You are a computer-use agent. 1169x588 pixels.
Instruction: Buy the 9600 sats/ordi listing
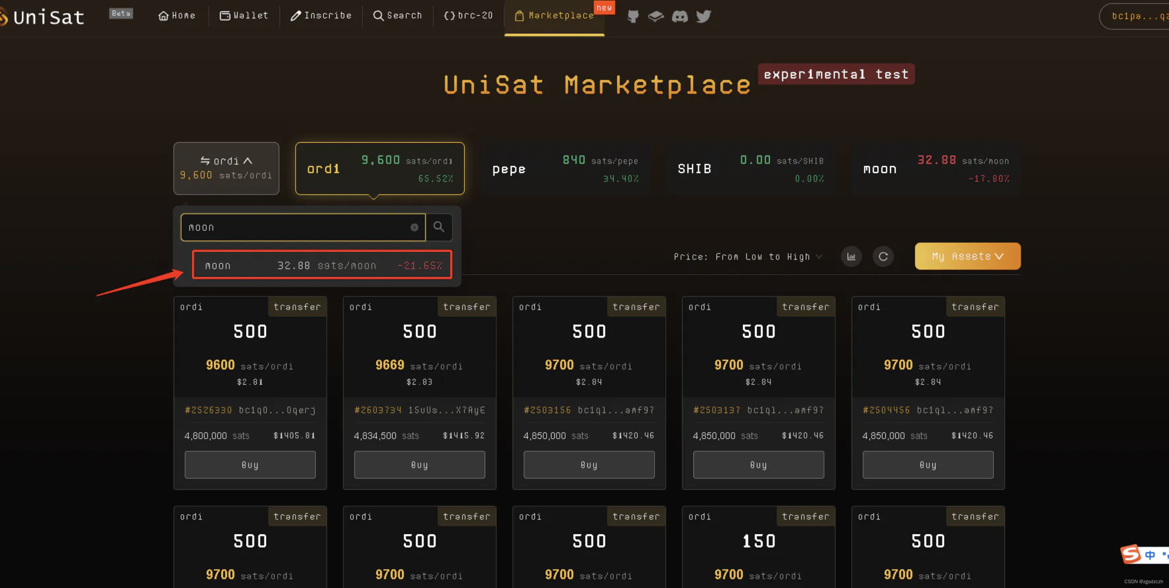(x=250, y=464)
